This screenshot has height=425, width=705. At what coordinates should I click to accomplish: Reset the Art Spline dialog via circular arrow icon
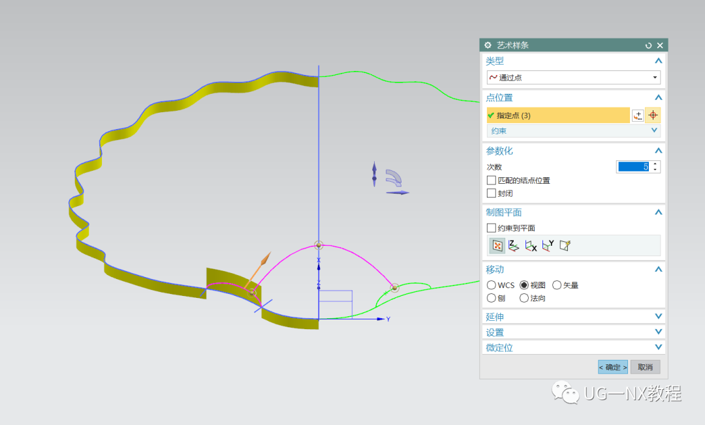(x=648, y=45)
